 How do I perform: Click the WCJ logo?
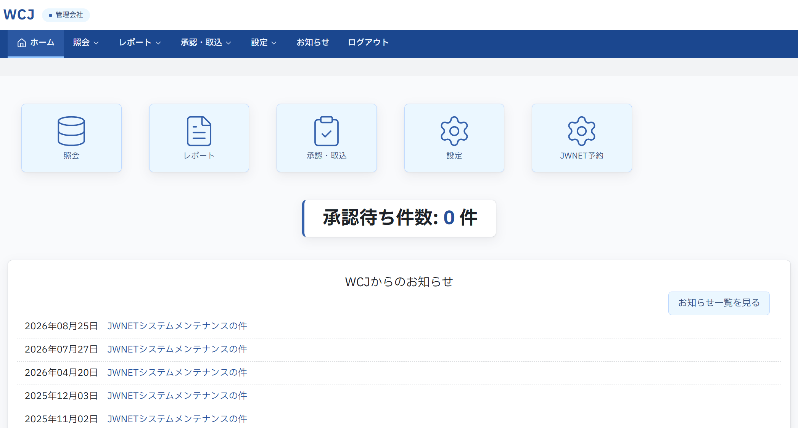19,15
